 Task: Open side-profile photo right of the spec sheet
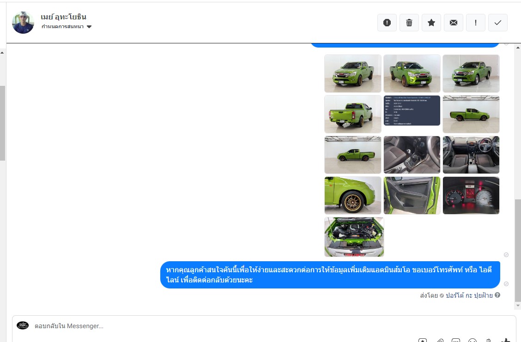(471, 114)
